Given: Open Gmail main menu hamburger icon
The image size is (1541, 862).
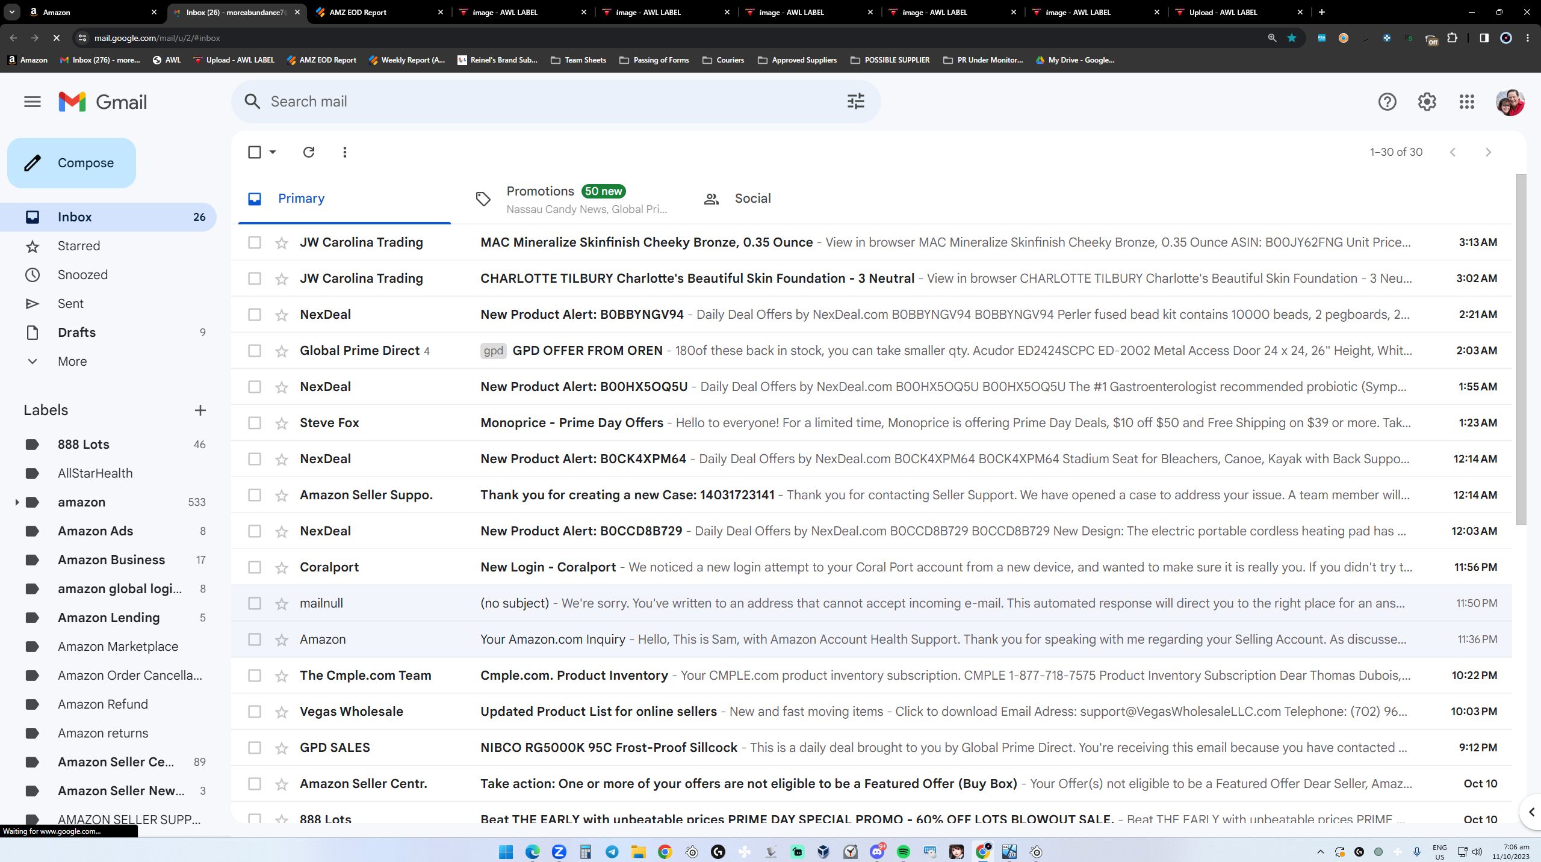Looking at the screenshot, I should (x=33, y=102).
